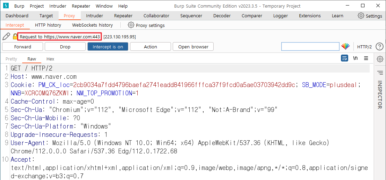Open the Decoder tab

[222, 16]
